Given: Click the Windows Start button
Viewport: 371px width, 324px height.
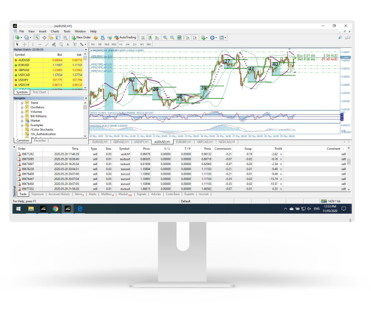Looking at the screenshot, I should (18, 209).
